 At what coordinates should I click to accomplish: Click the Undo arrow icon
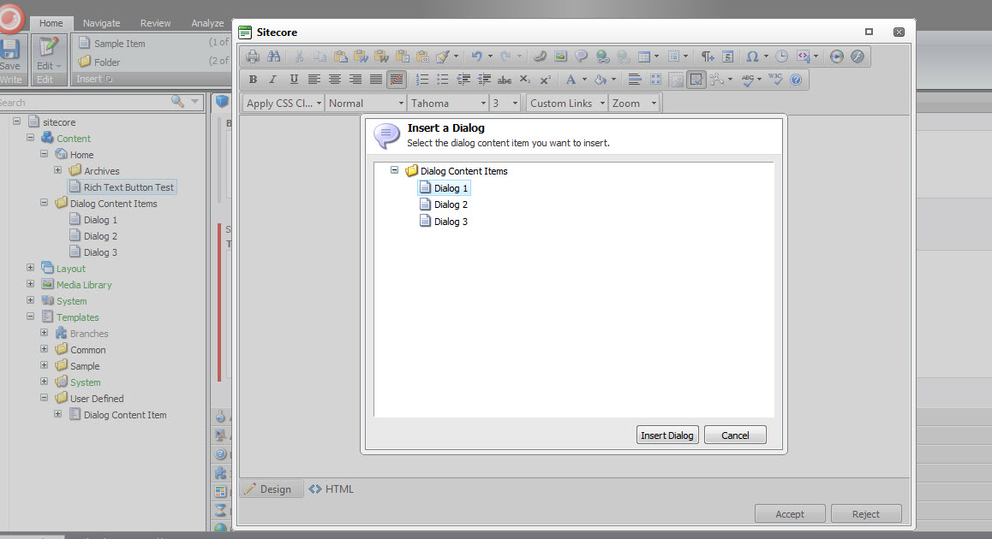(476, 56)
